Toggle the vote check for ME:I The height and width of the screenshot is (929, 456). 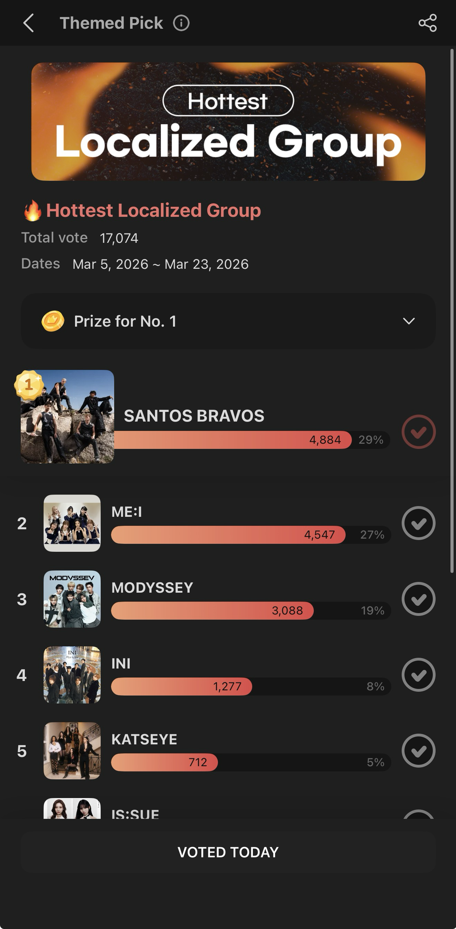pyautogui.click(x=419, y=523)
